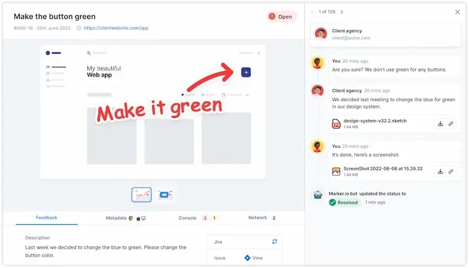
Task: Open the Open status dropdown badge
Action: tap(281, 17)
